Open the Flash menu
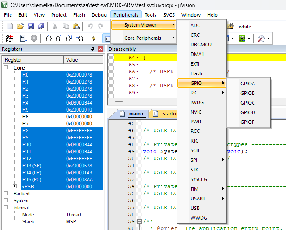 (79, 15)
